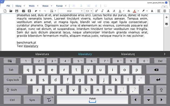Expand the Wstaw menu arrow
The width and height of the screenshot is (170, 106).
point(52,6)
